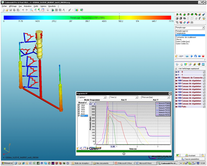Open the Animation menu
Image resolution: width=207 pixels, height=166 pixels.
point(28,6)
